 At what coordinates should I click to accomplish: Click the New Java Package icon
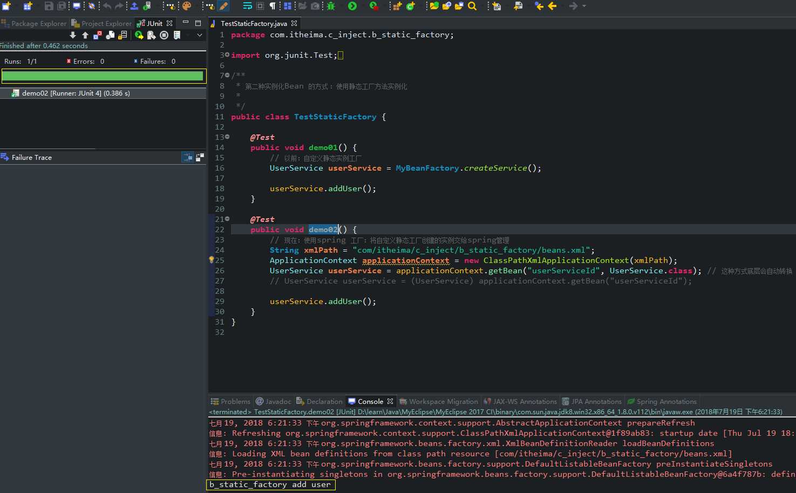pyautogui.click(x=398, y=6)
